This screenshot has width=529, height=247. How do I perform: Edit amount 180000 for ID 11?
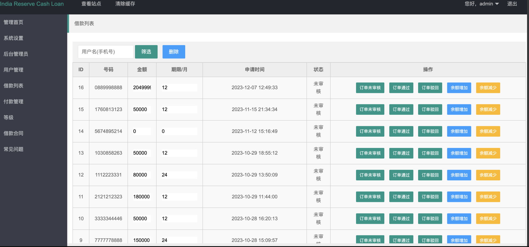[x=142, y=197]
